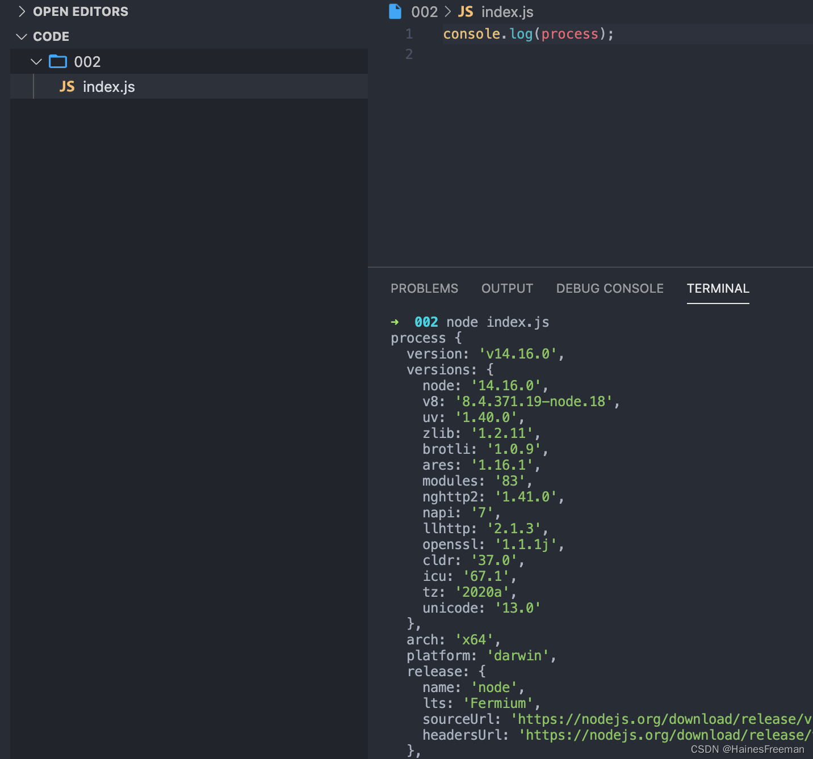Open the DEBUG CONSOLE panel
This screenshot has width=813, height=759.
pyautogui.click(x=609, y=288)
